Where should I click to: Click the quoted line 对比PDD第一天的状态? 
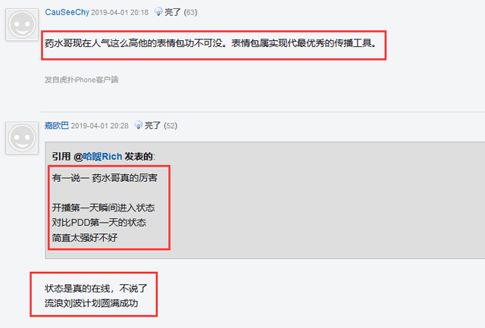[x=99, y=223]
